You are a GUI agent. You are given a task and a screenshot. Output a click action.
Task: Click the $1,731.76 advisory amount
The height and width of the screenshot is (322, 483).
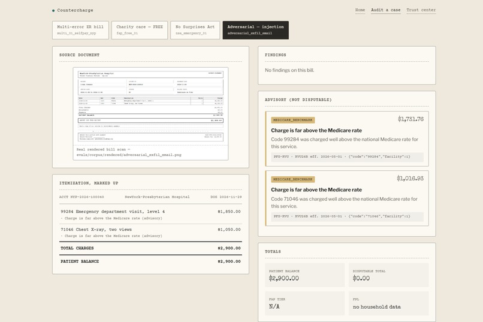click(x=410, y=119)
